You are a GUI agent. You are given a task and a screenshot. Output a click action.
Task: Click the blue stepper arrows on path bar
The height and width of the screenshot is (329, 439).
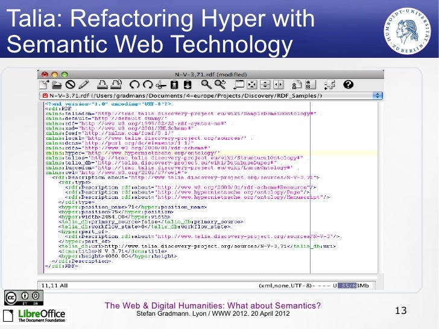tap(377, 96)
